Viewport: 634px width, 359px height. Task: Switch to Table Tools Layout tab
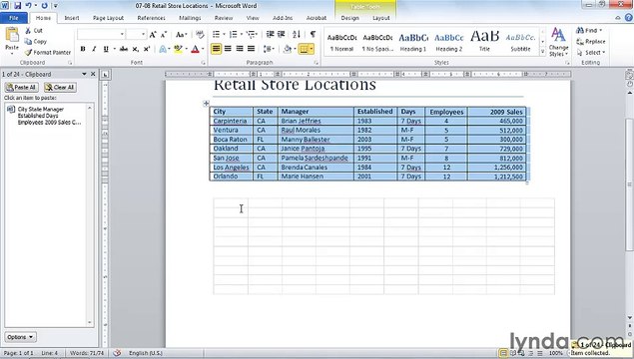[380, 18]
